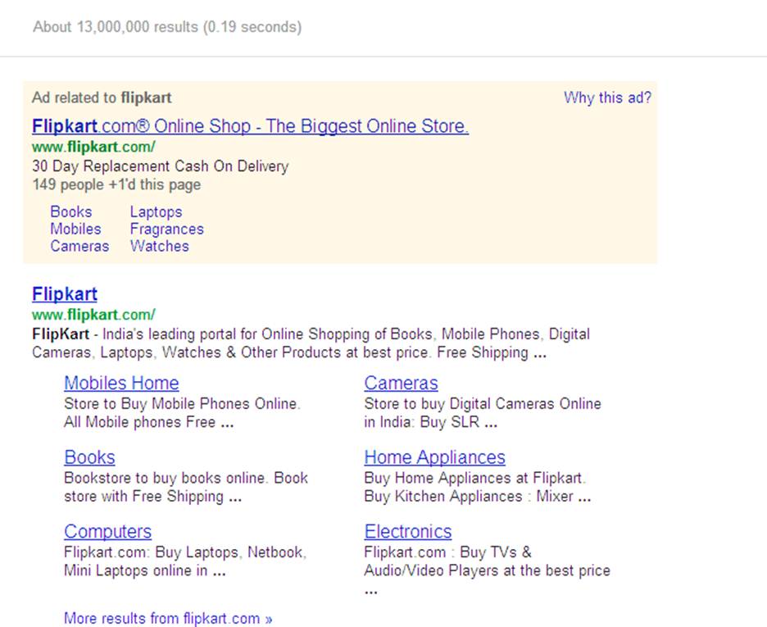Open Cameras sitelink inside the ad box
Viewport: 767px width, 627px height.
click(79, 246)
